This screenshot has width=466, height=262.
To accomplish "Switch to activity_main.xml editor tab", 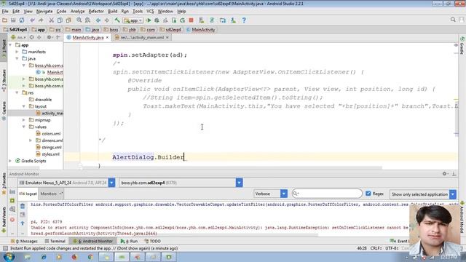I will [x=142, y=37].
